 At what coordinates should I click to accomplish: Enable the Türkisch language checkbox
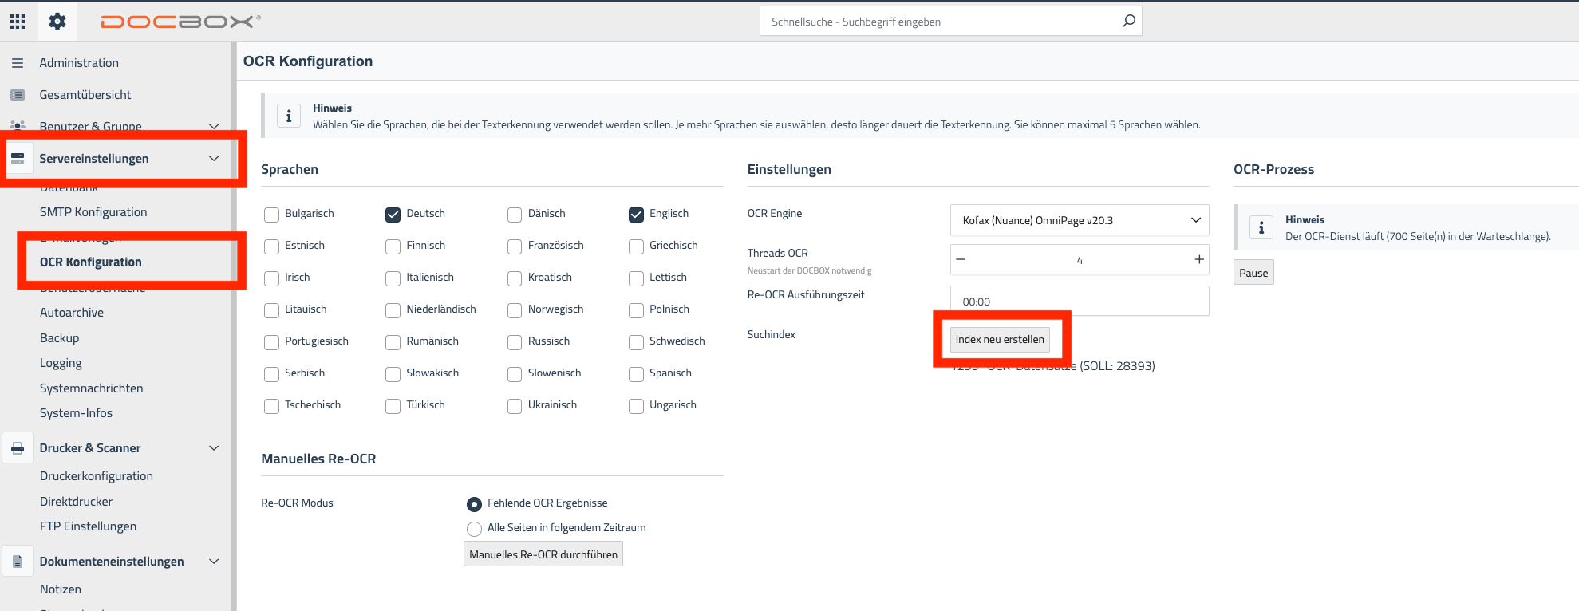tap(393, 406)
